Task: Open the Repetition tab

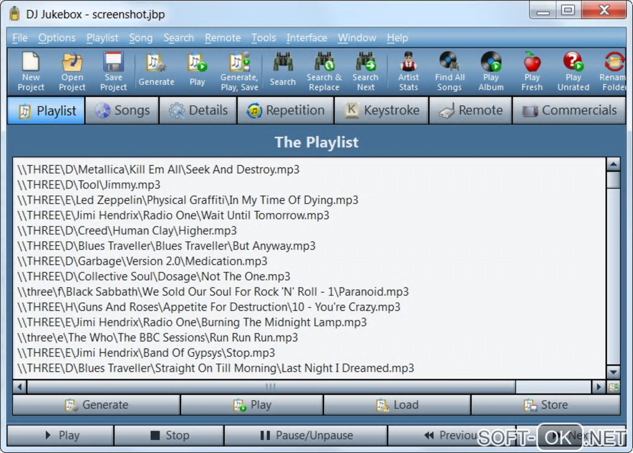Action: (285, 110)
